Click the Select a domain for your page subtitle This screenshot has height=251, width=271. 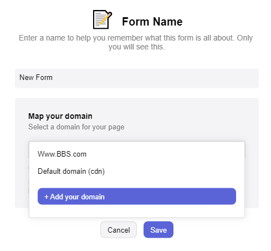point(76,127)
